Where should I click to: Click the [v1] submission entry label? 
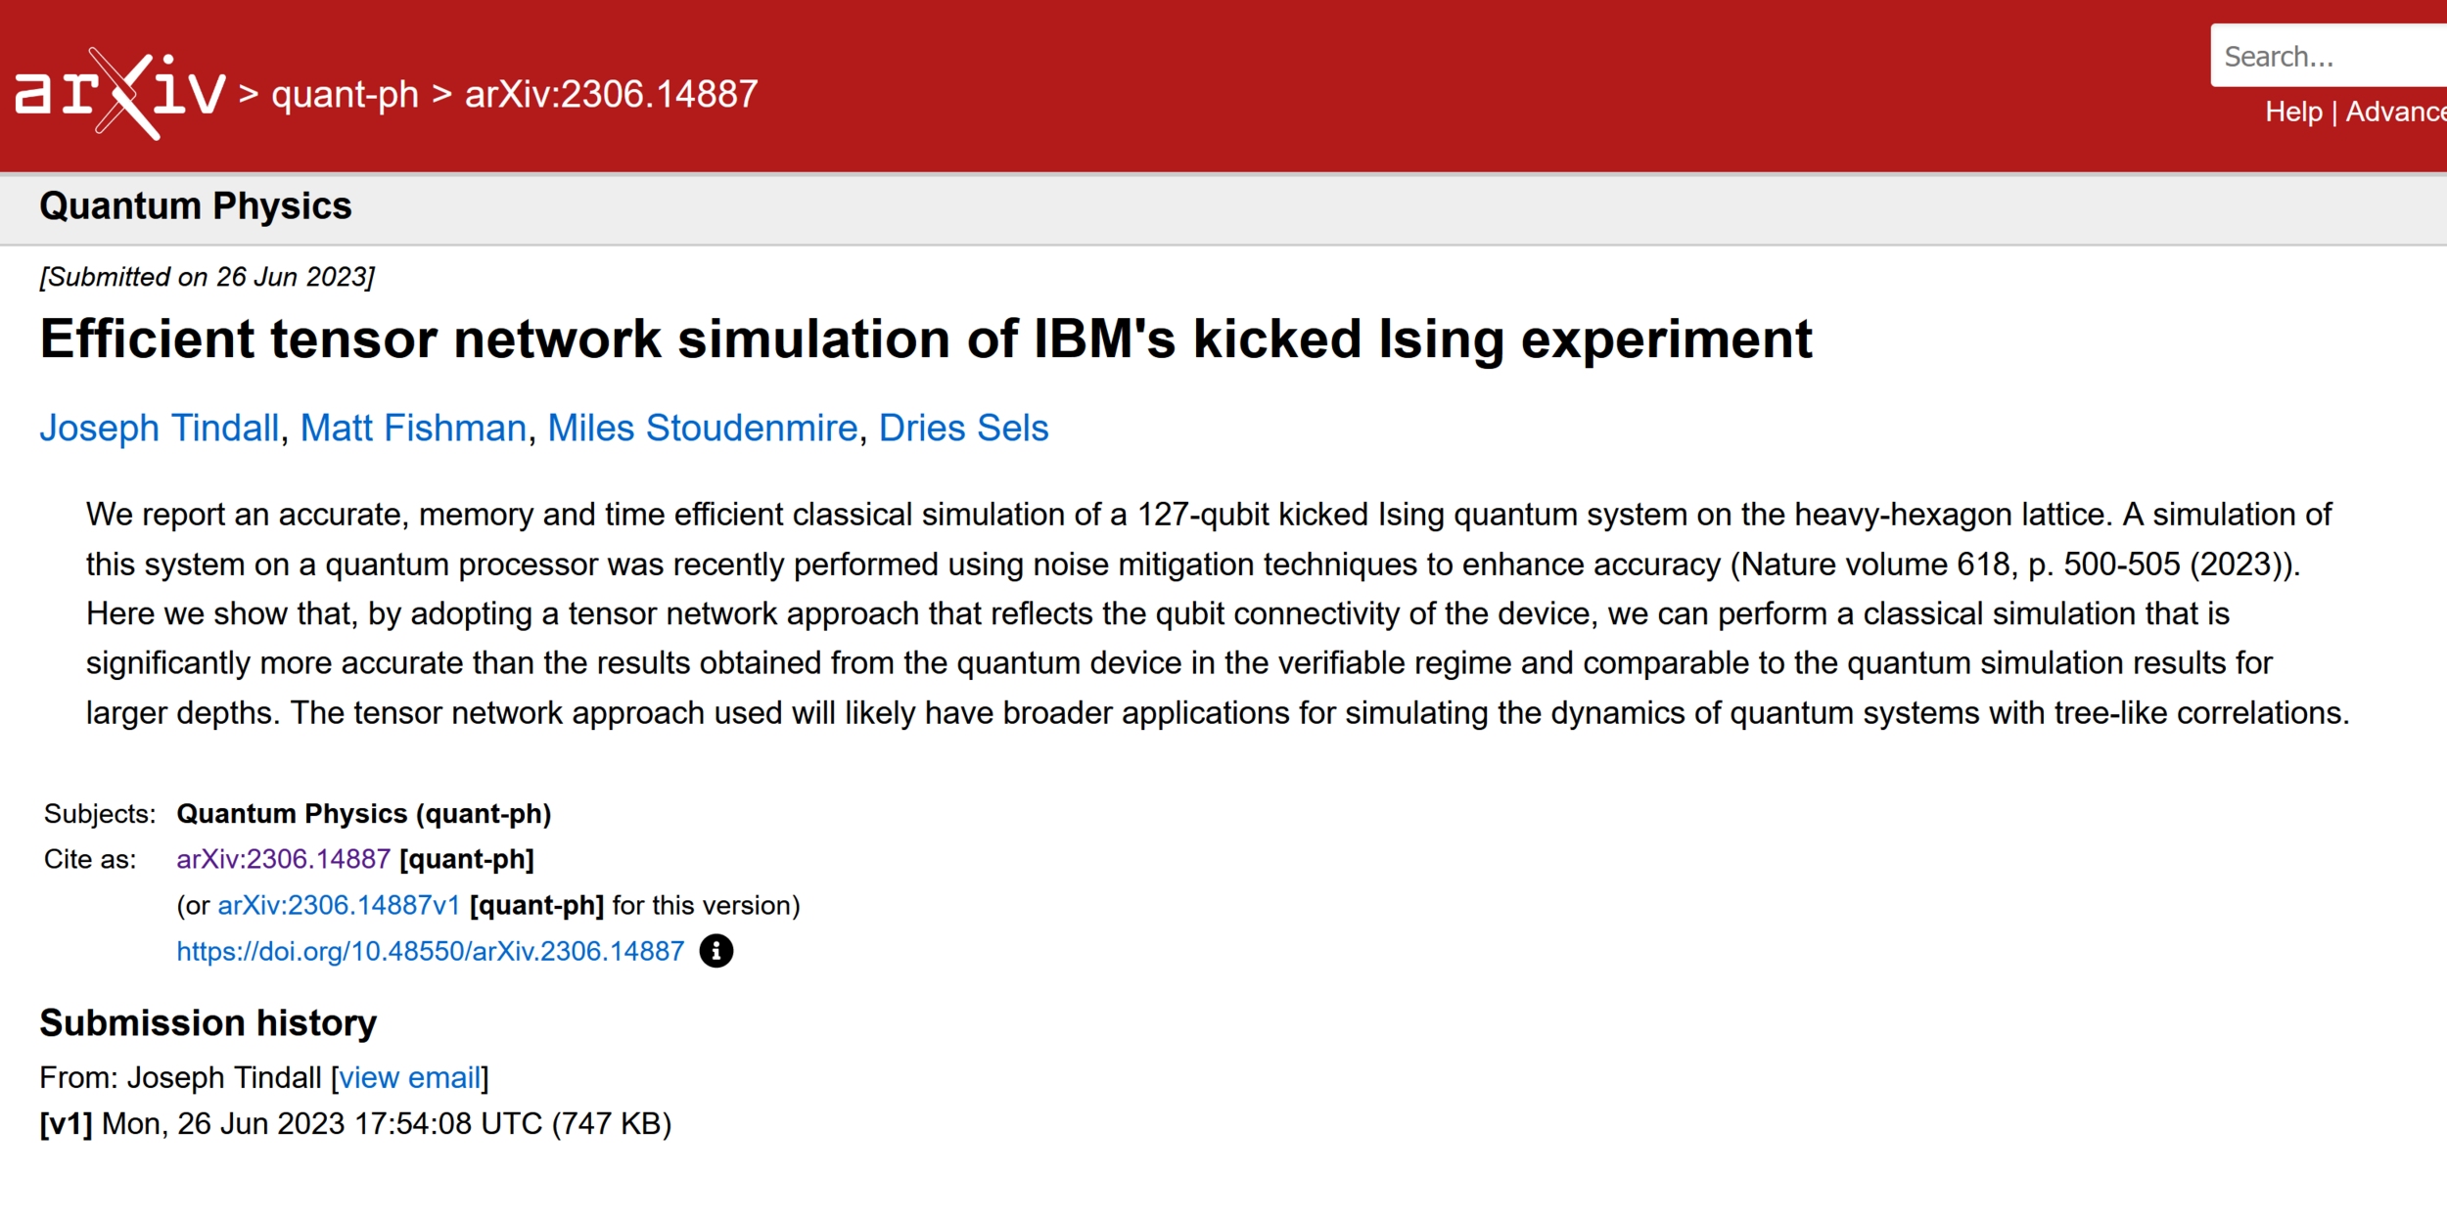pos(66,1123)
